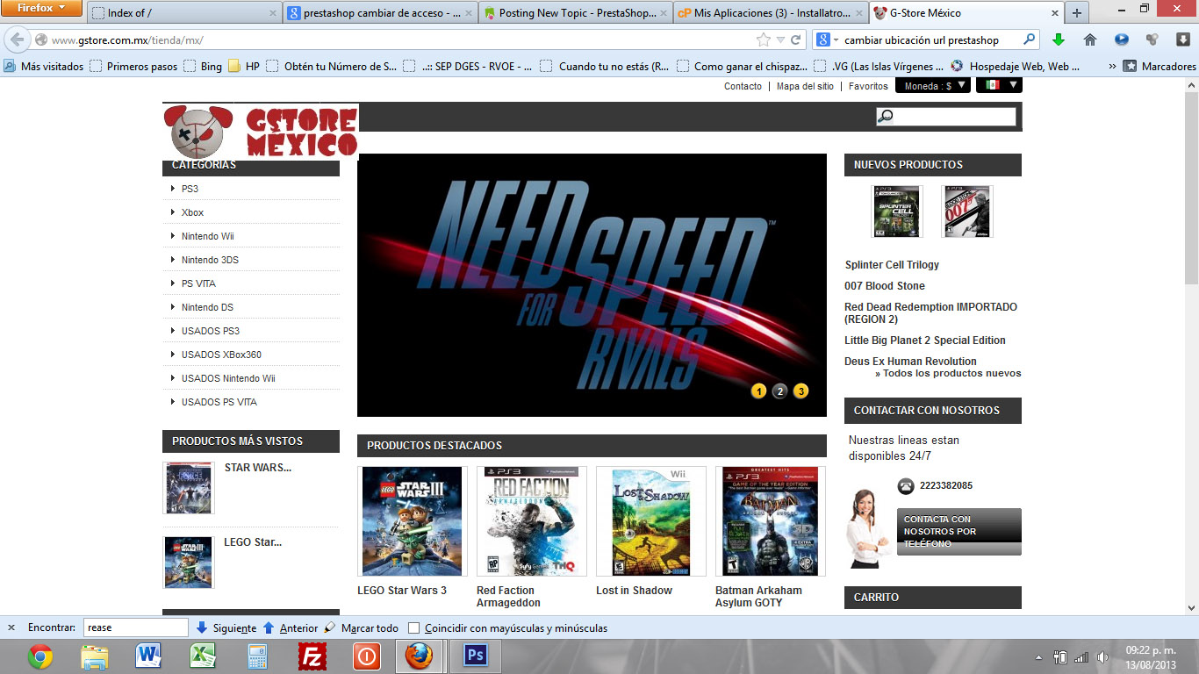Highlight all matches with Marcar todo
This screenshot has height=674, width=1199.
point(362,628)
